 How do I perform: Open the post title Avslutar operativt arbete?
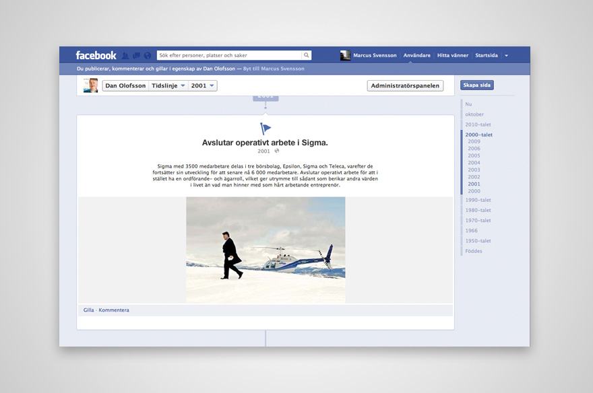pyautogui.click(x=265, y=143)
